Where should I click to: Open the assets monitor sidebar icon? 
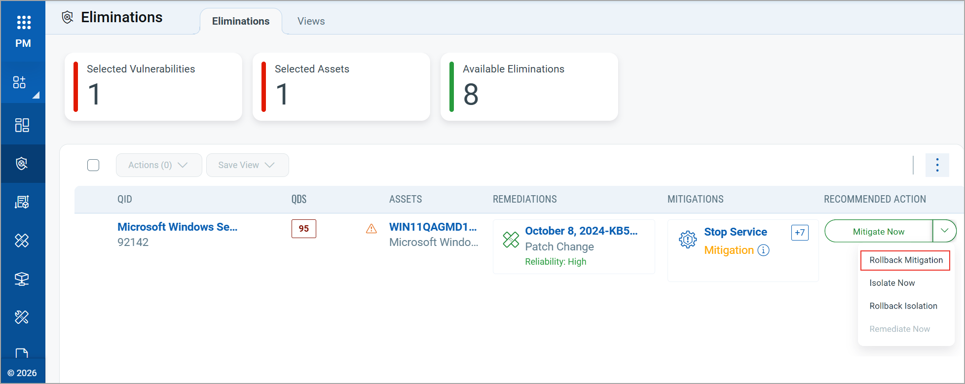pos(22,279)
